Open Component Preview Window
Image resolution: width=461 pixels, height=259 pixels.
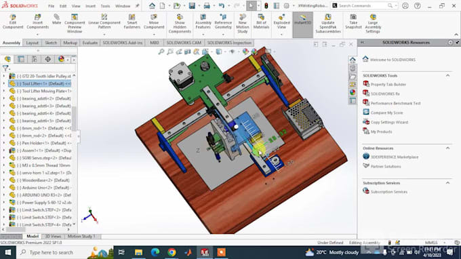(x=75, y=24)
